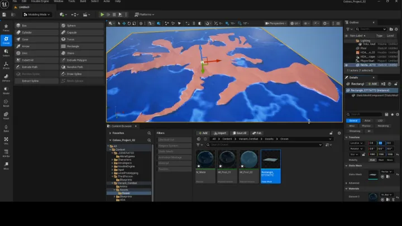Open the Houdini Engine menu

click(40, 1)
